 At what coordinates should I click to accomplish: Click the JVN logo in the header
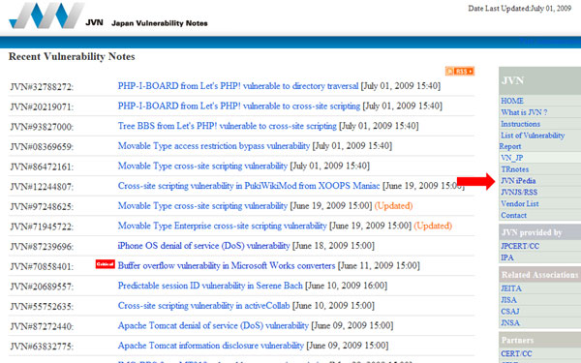pos(46,15)
